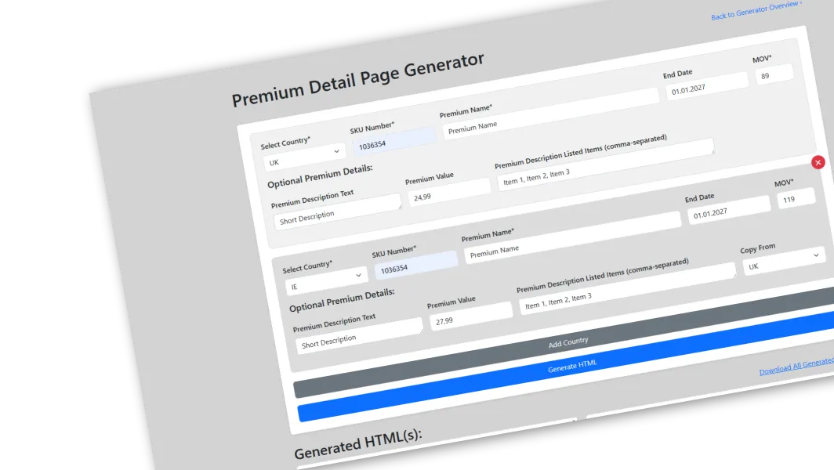Open the Select Country dropdown showing IE
The width and height of the screenshot is (834, 470).
tap(327, 280)
